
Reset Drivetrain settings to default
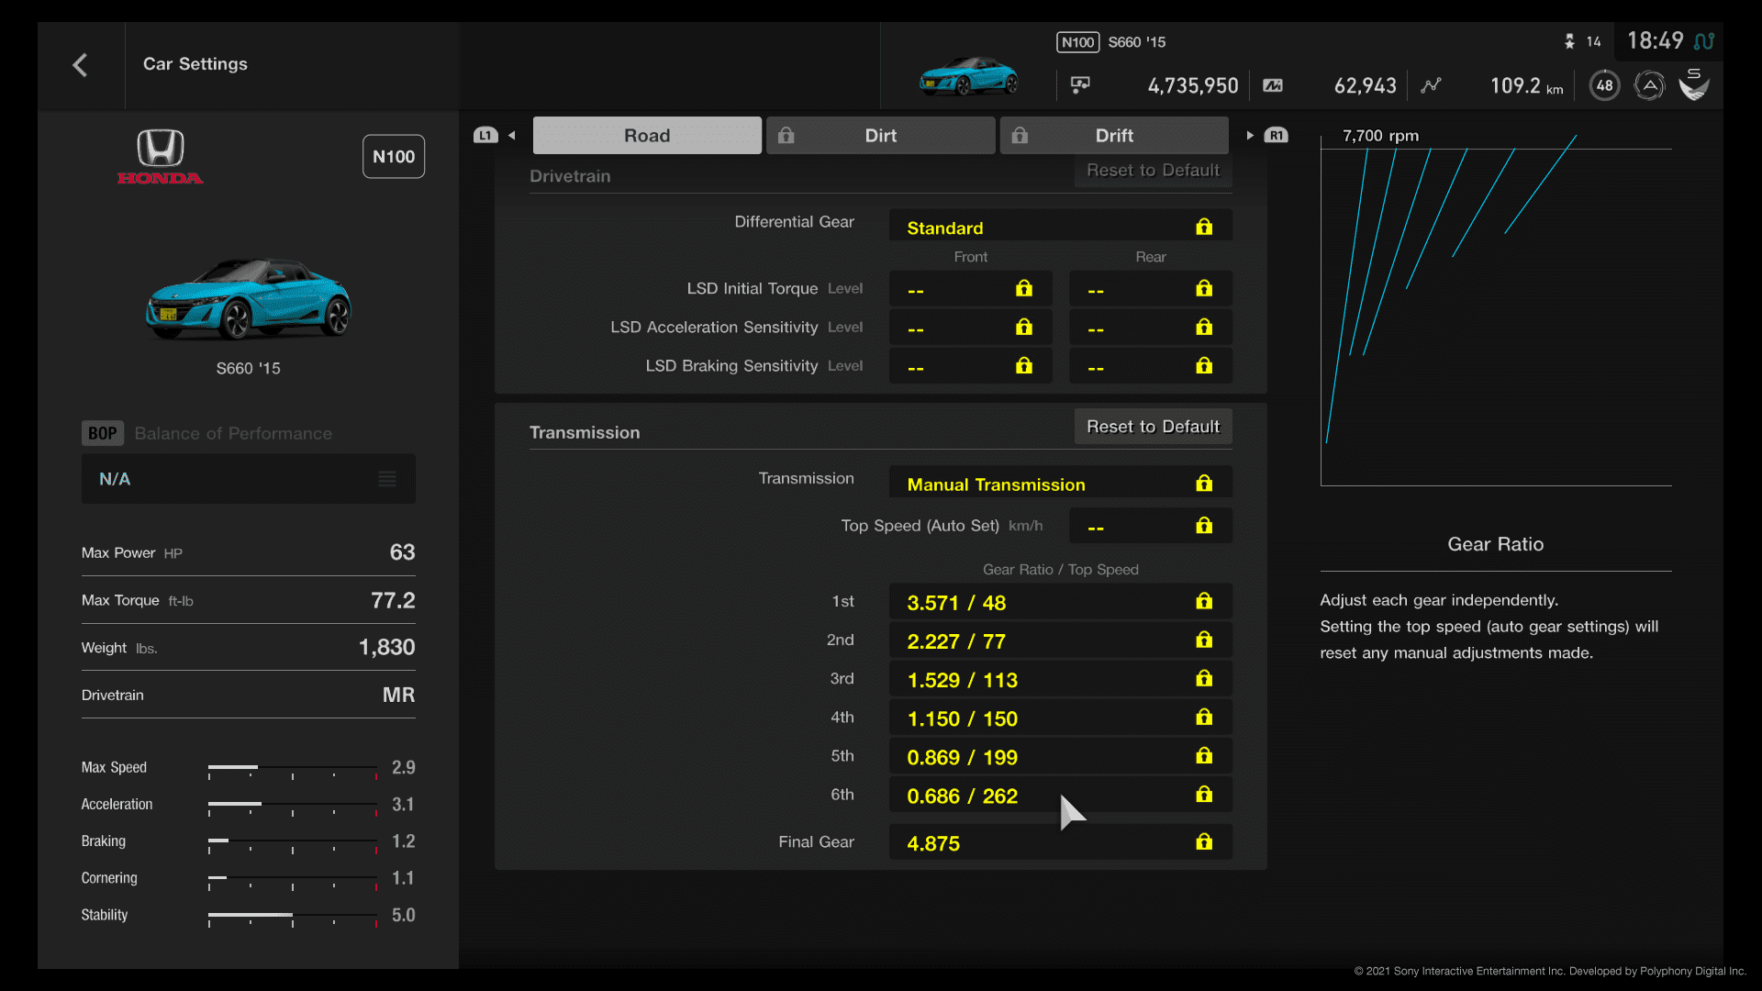pos(1153,170)
